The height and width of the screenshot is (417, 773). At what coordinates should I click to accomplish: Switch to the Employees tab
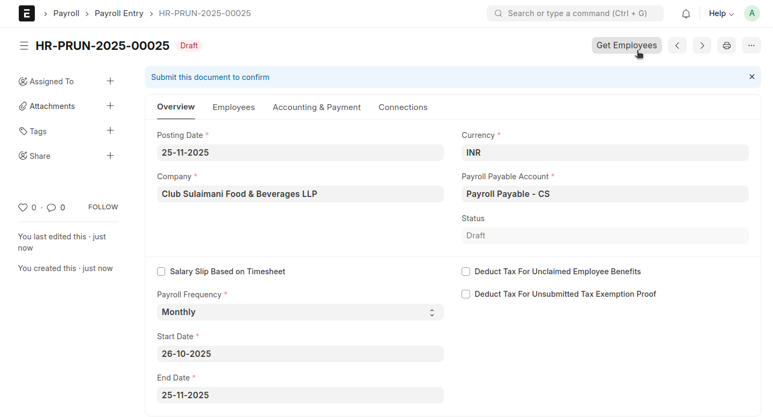pos(234,107)
